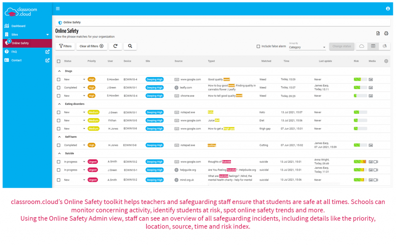Select checkbox for the leafly.com row

(59, 88)
